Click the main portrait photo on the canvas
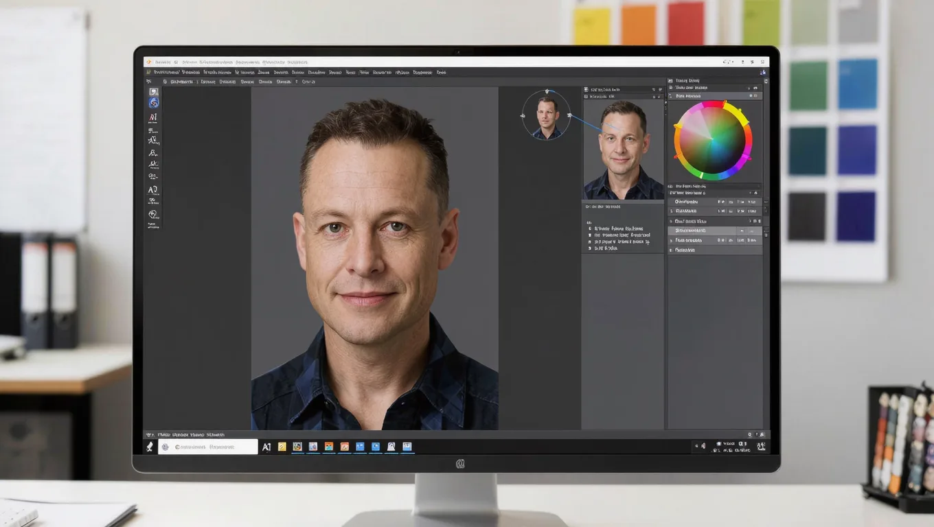 374,258
